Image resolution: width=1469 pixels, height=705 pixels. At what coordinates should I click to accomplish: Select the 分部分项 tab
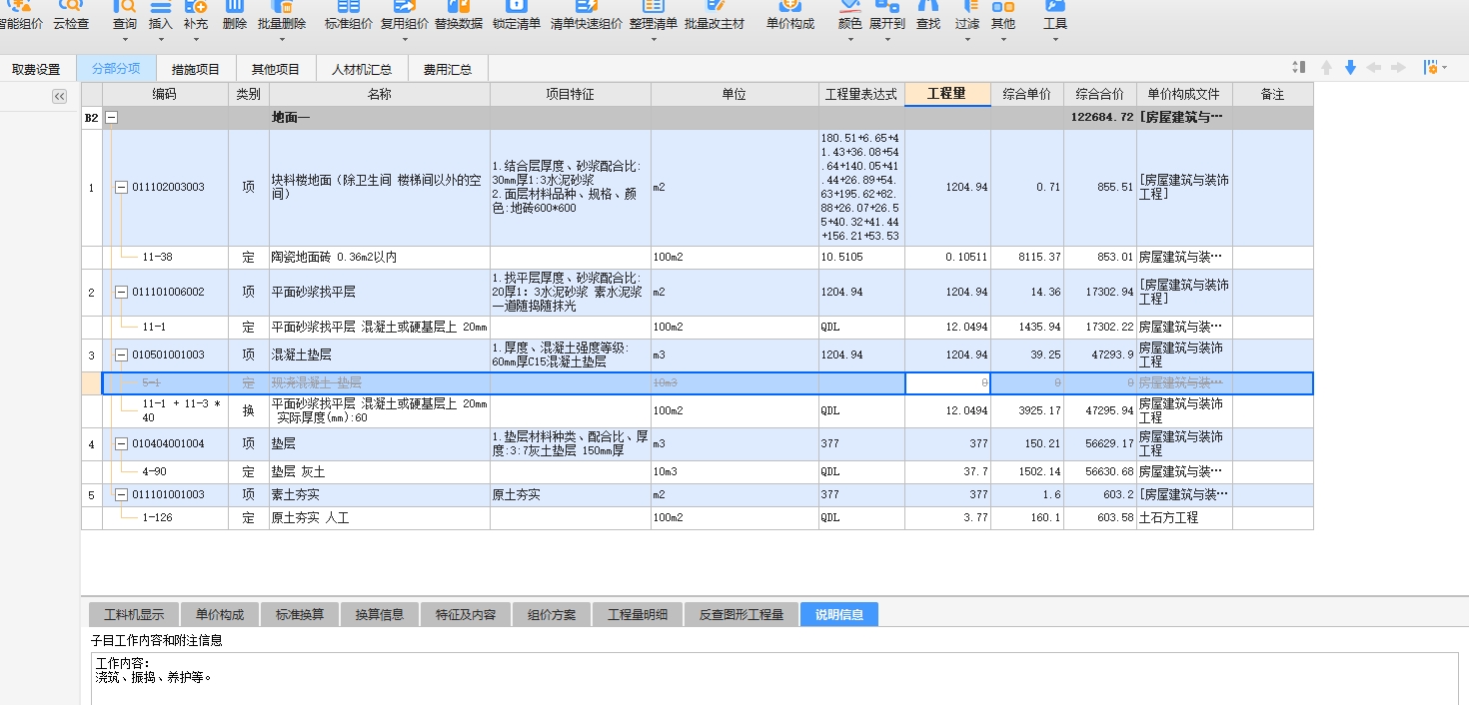pos(116,69)
